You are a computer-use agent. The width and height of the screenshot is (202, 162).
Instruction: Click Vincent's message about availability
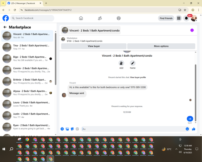point(107,87)
